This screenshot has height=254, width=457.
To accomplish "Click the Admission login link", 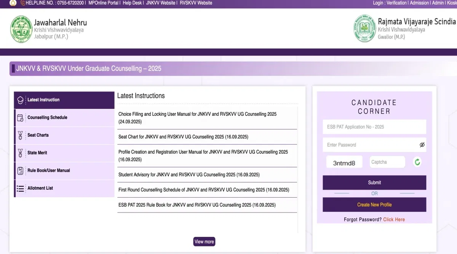I will [x=419, y=3].
